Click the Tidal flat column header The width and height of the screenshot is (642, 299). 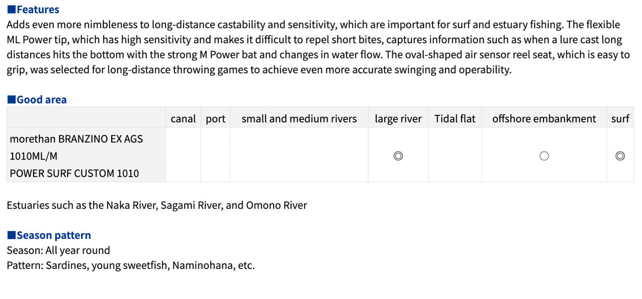click(x=455, y=119)
